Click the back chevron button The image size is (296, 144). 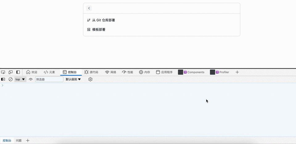[x=89, y=8]
